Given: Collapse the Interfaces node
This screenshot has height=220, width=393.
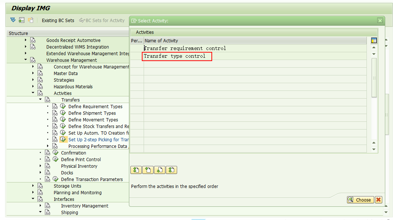Looking at the screenshot, I should coord(33,199).
